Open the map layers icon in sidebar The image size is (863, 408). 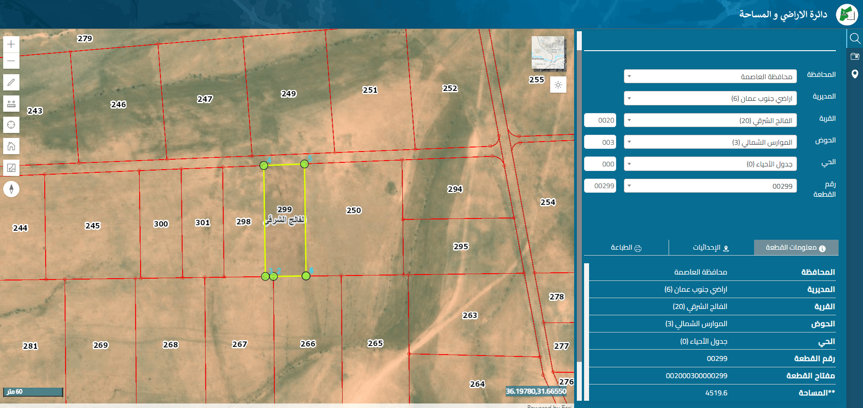pos(854,57)
